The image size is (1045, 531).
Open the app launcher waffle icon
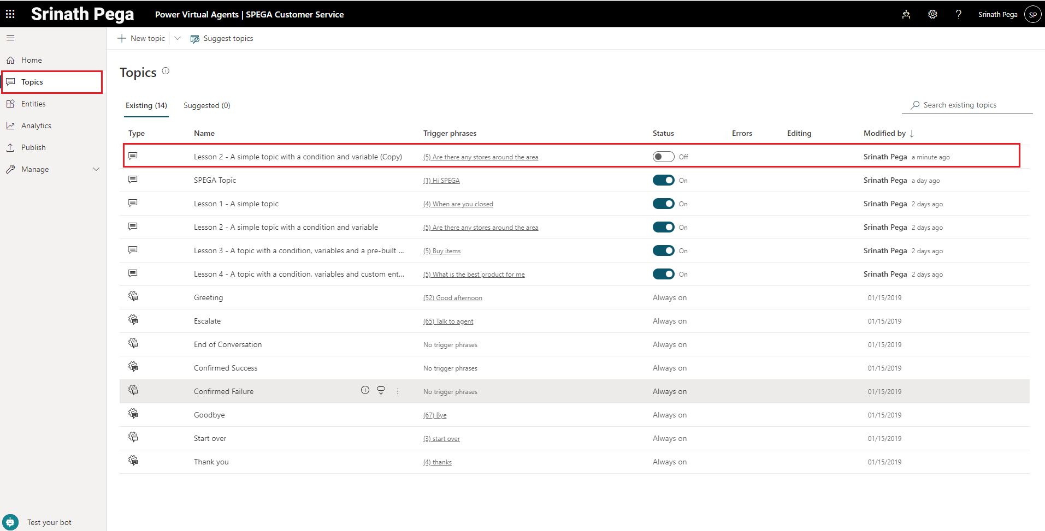pos(10,14)
